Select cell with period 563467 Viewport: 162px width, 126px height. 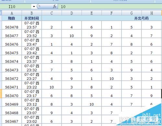[12, 119]
